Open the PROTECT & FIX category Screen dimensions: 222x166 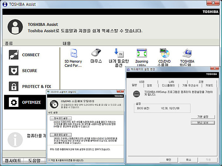pos(30,86)
